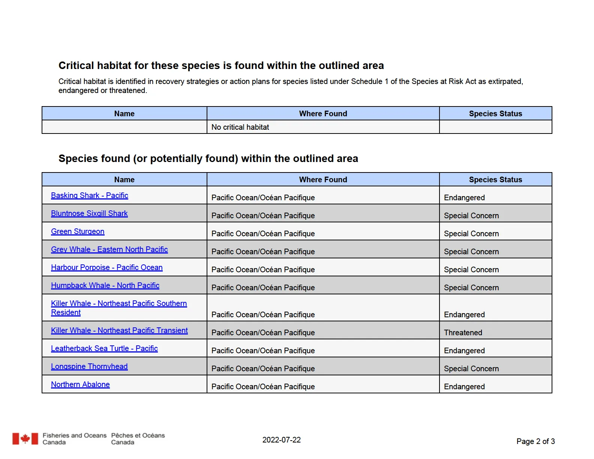This screenshot has height=459, width=594.
Task: Click Special Concern in Green Sturgeon row
Action: pyautogui.click(x=495, y=231)
